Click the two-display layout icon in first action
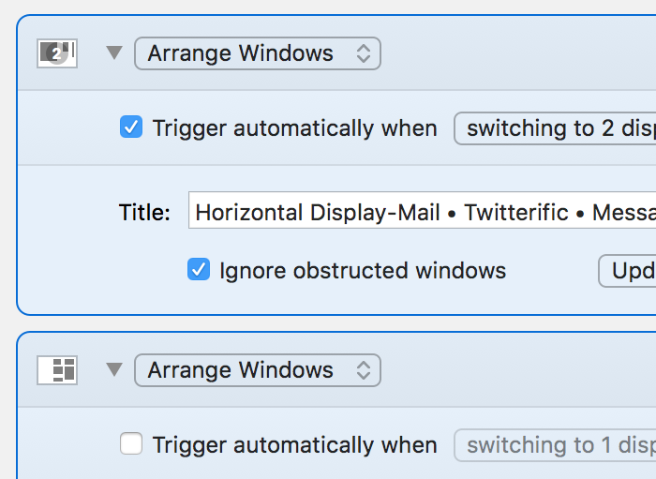 [56, 53]
